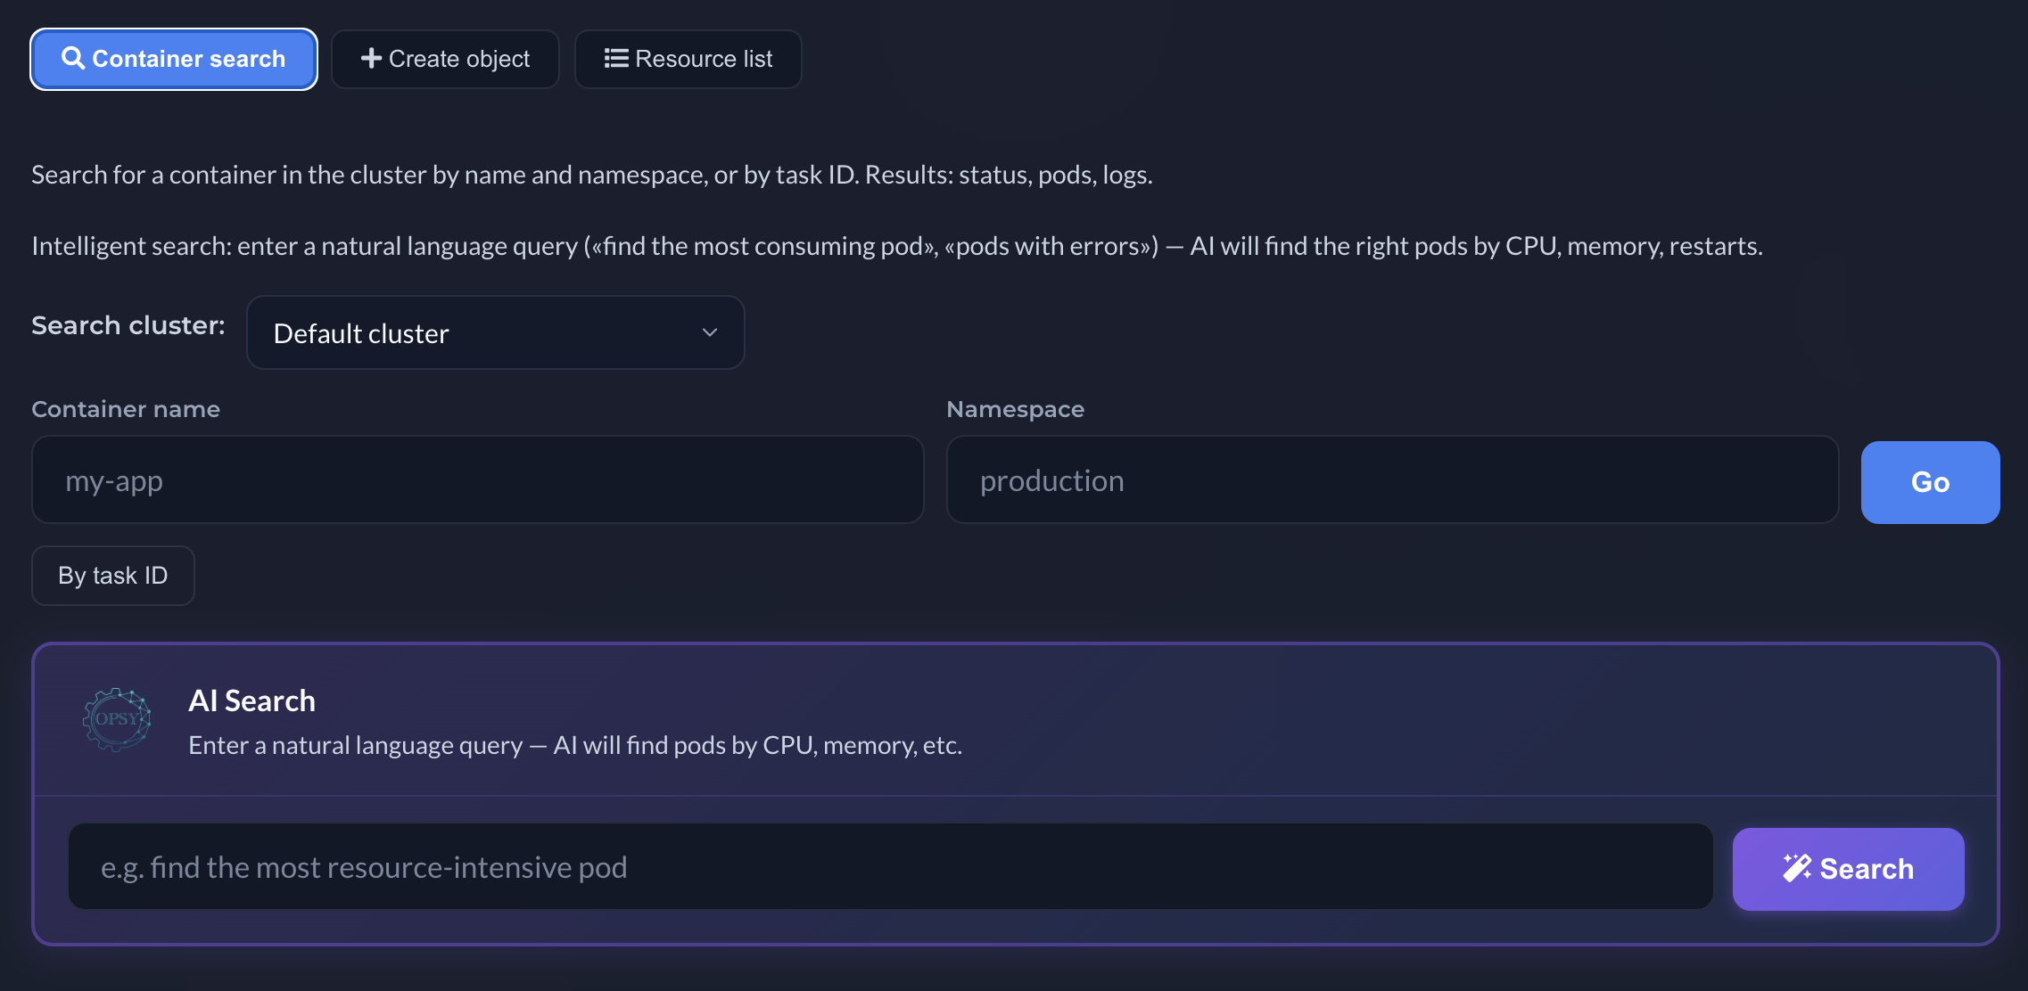Click the plus icon on Create object
2028x991 pixels.
coord(372,58)
